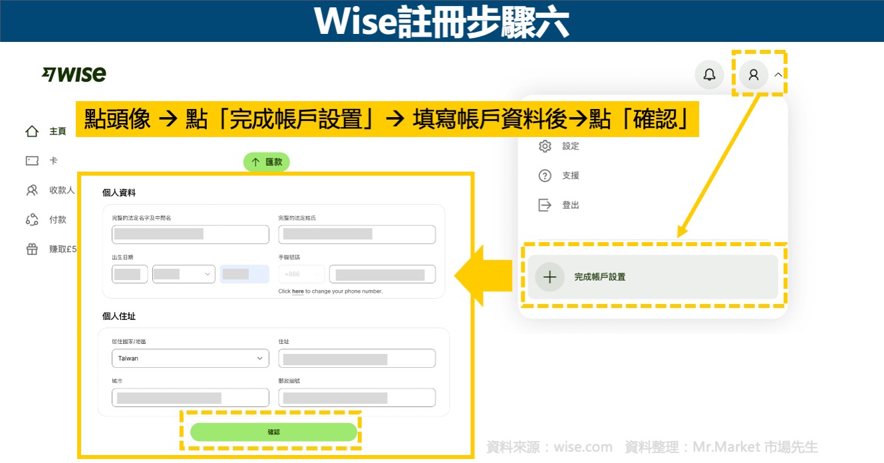Click the payments icon in sidebar
Screen dimensions: 884x463
[32, 220]
